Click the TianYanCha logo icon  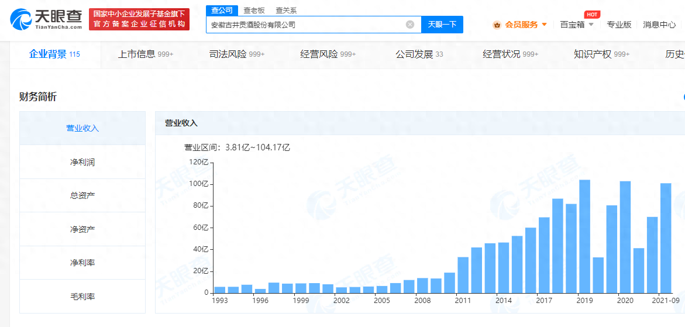[x=20, y=19]
